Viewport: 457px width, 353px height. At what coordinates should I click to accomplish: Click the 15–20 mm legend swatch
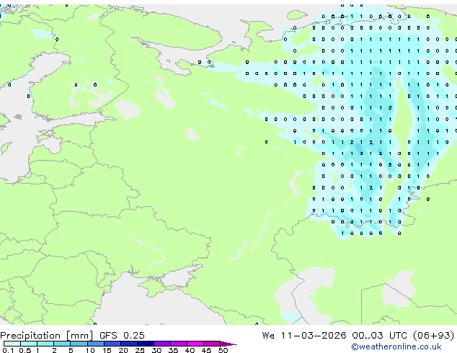coord(112,344)
